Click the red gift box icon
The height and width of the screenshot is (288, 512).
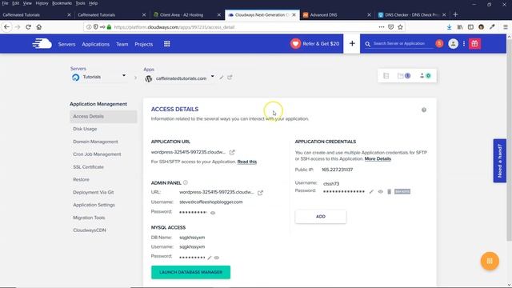coord(474,44)
